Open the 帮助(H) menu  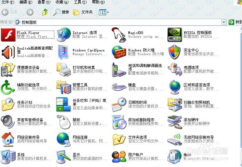[98, 2]
